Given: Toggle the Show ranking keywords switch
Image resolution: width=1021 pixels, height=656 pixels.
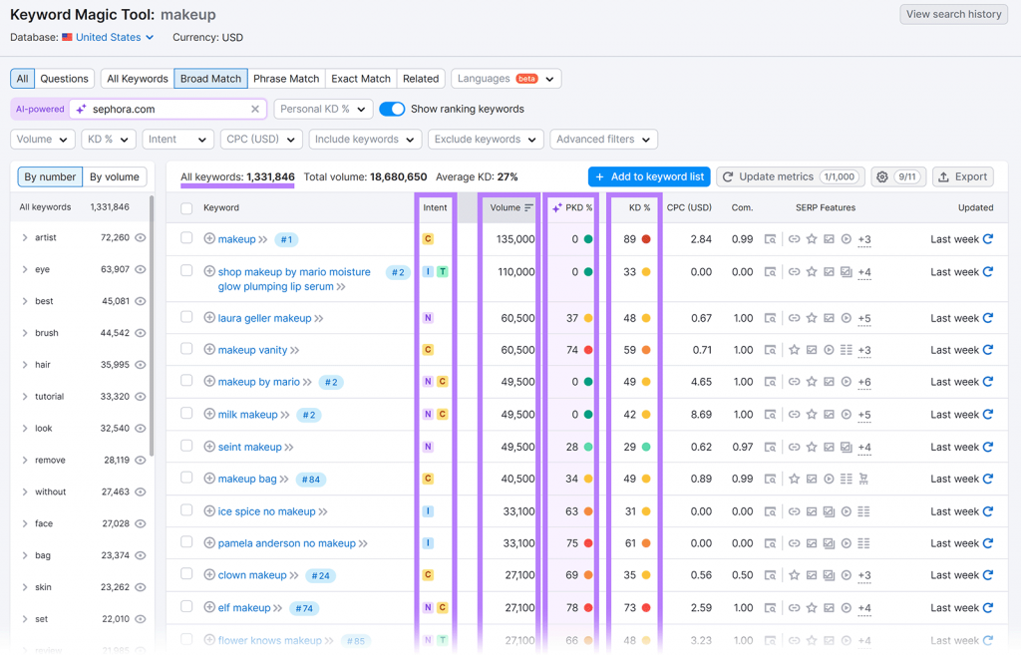Looking at the screenshot, I should pos(392,110).
